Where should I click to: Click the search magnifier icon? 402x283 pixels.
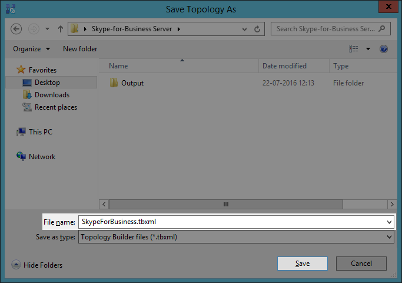[x=382, y=28]
